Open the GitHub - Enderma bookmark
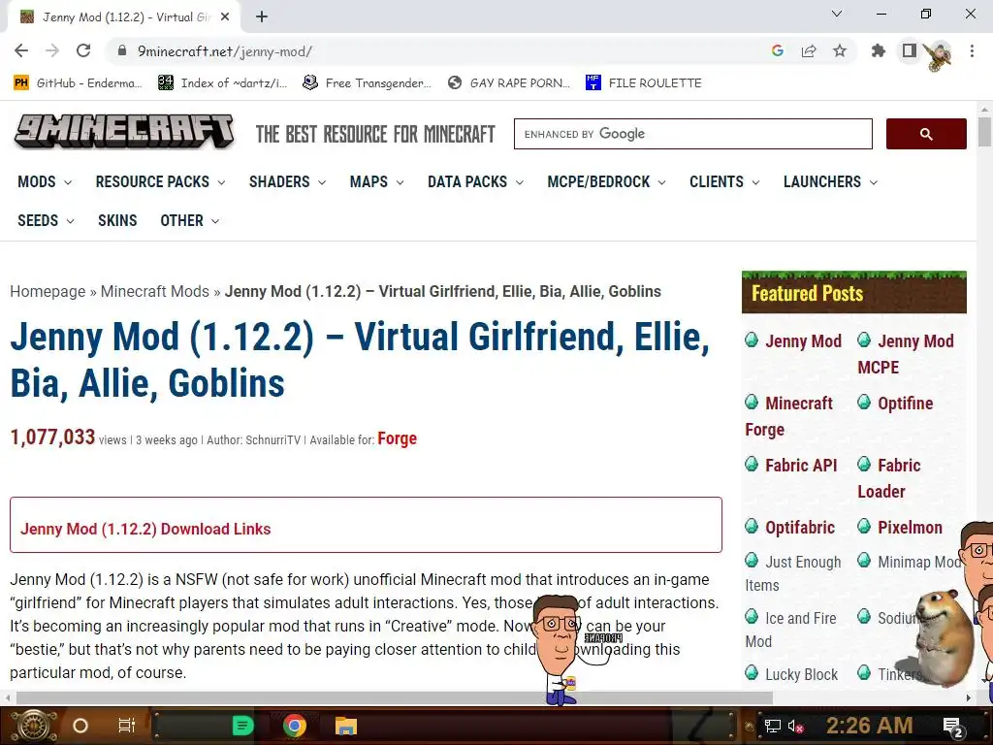Screen dimensions: 993x745 point(78,83)
